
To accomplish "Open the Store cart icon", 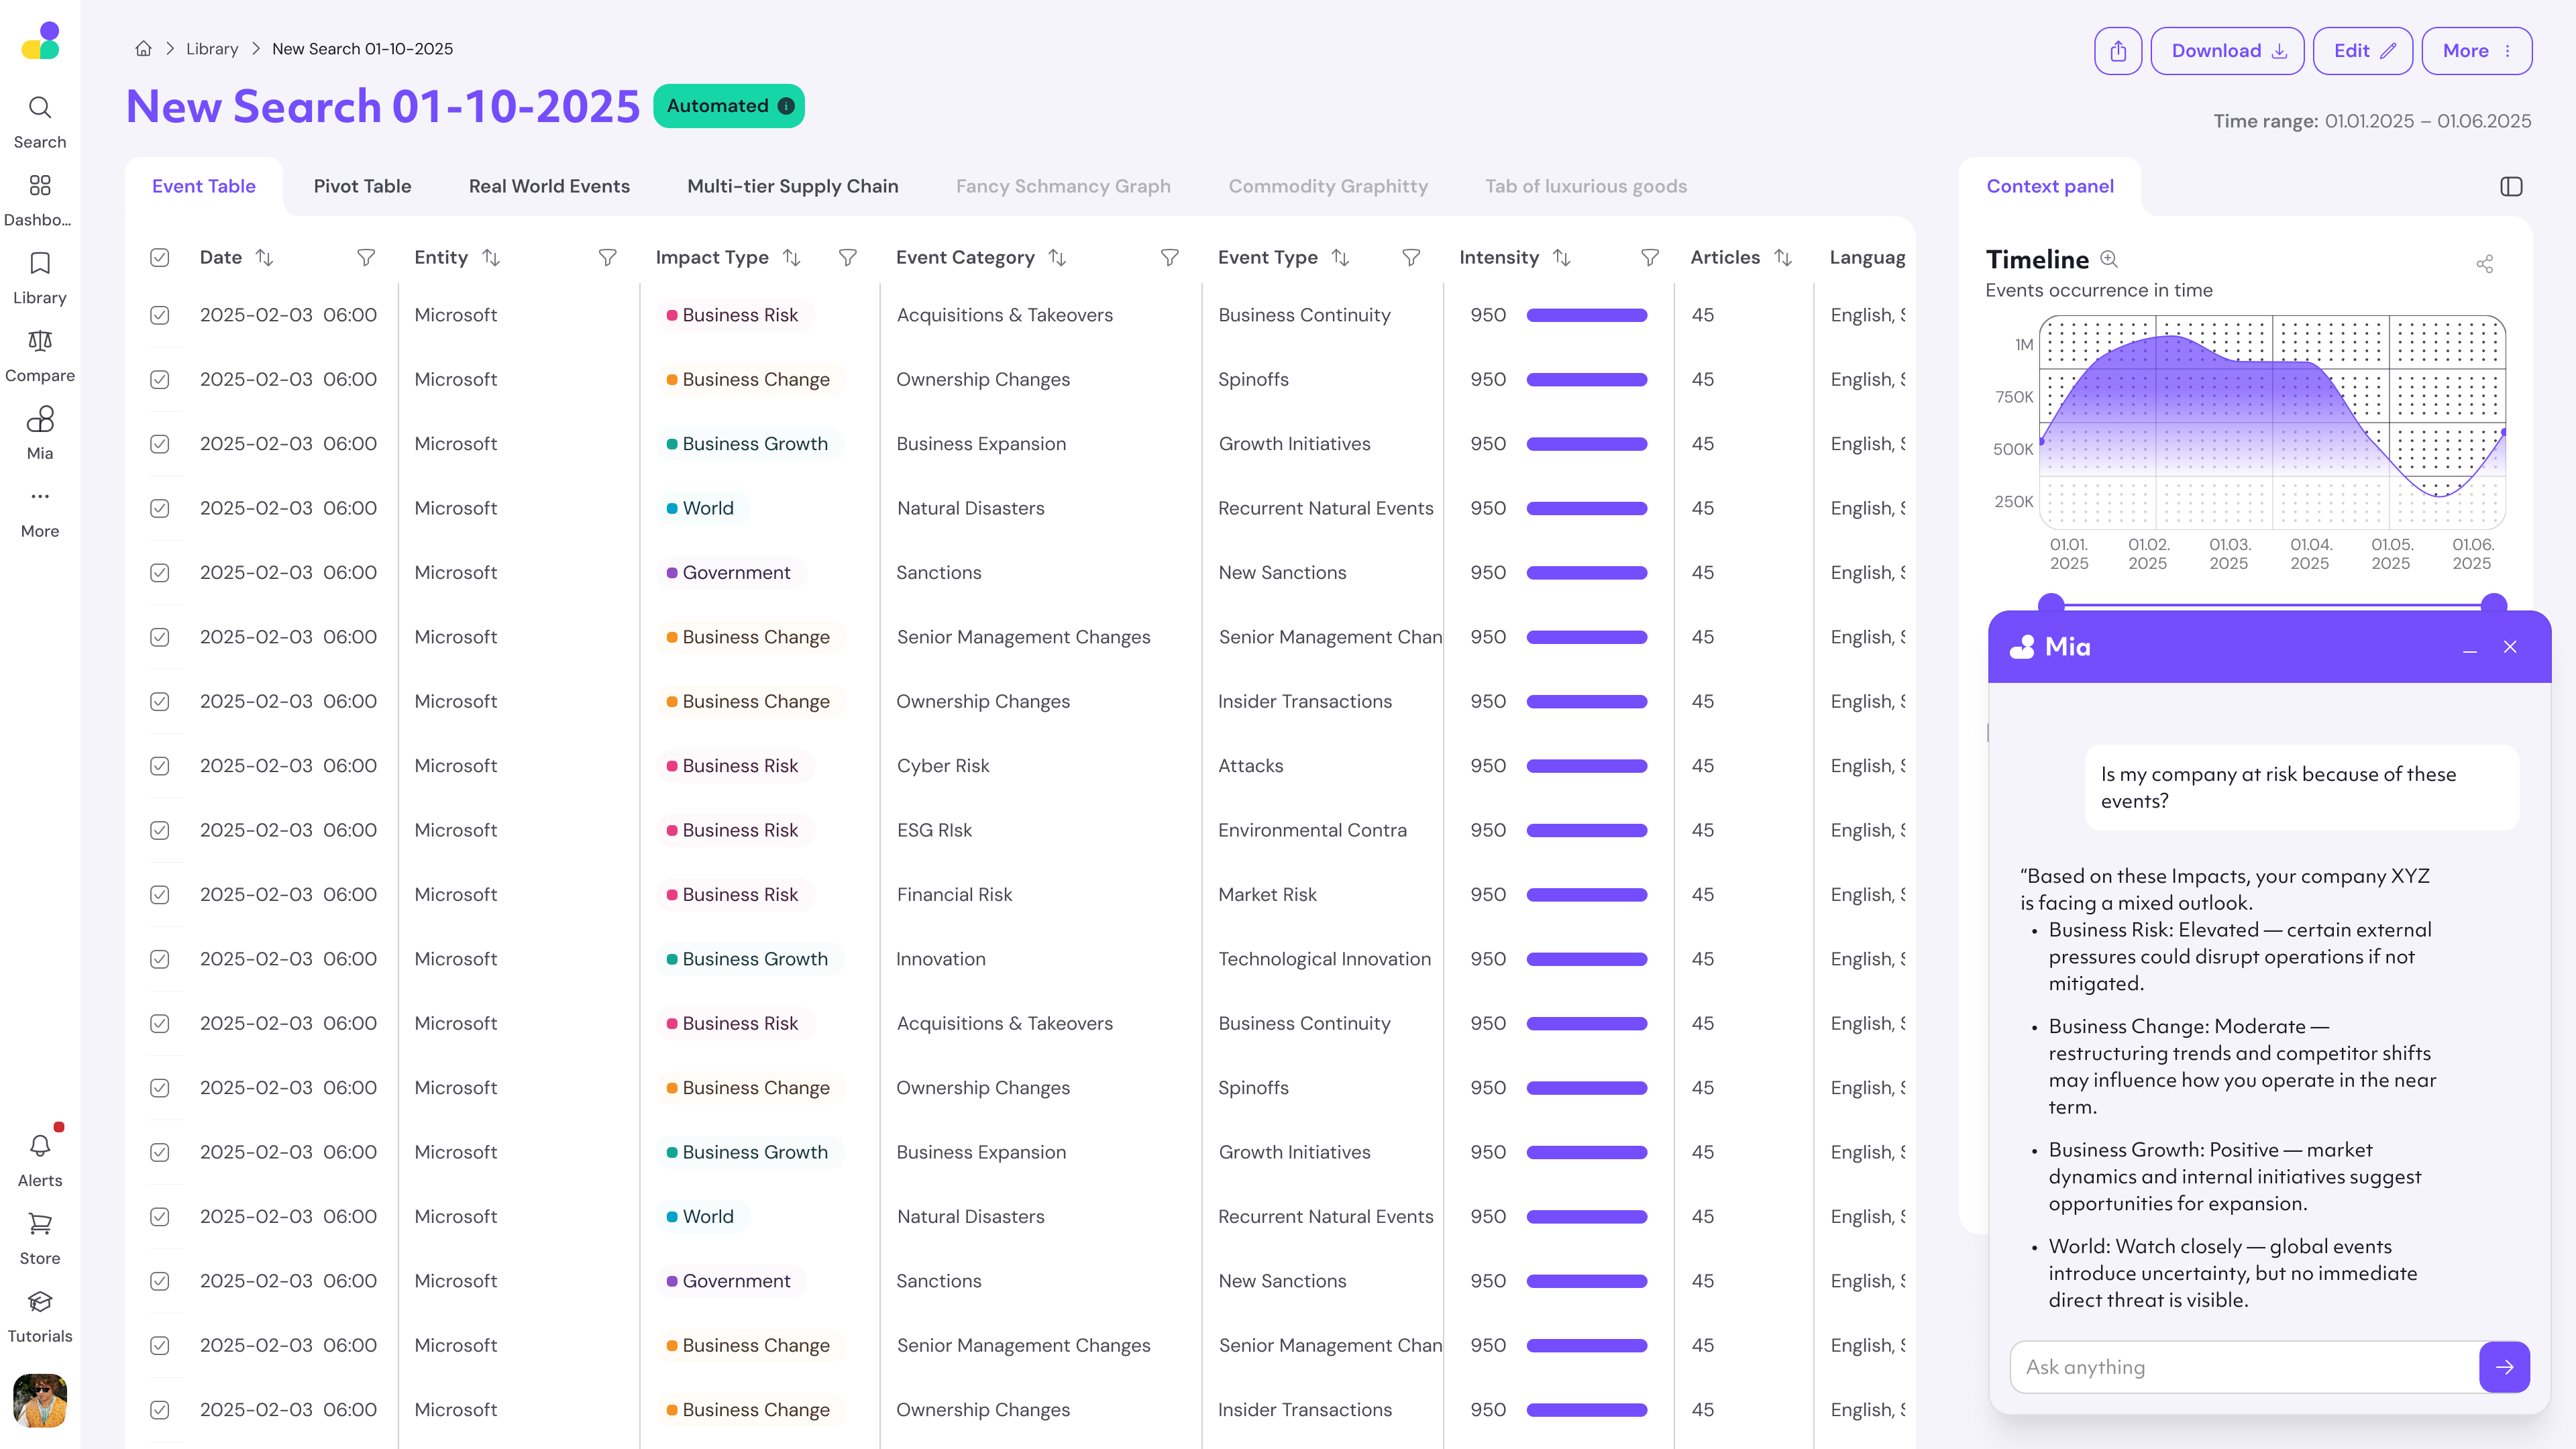I will point(40,1224).
